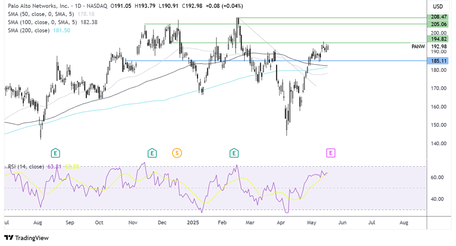Click the green earnings E marker above February
Screen dimensions: 456x246
pyautogui.click(x=233, y=153)
